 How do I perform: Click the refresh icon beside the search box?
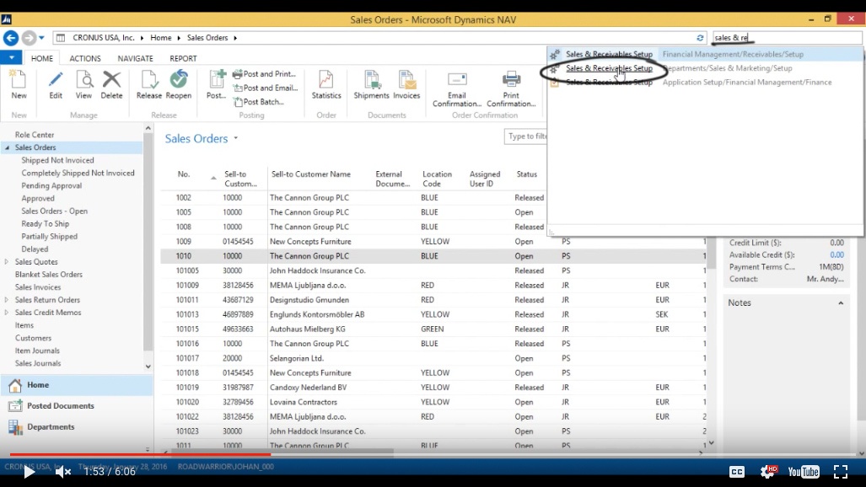tap(701, 37)
